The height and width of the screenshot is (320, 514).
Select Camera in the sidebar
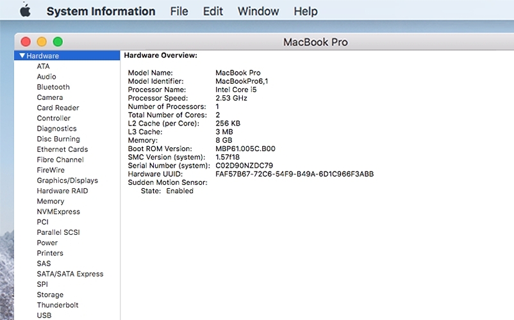click(50, 97)
